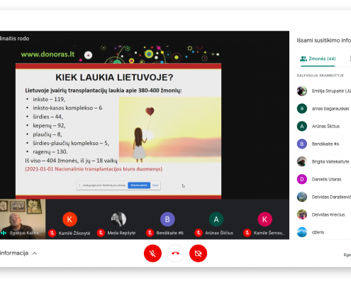
Task: Click the green A avatar in participants list
Action: pyautogui.click(x=302, y=127)
